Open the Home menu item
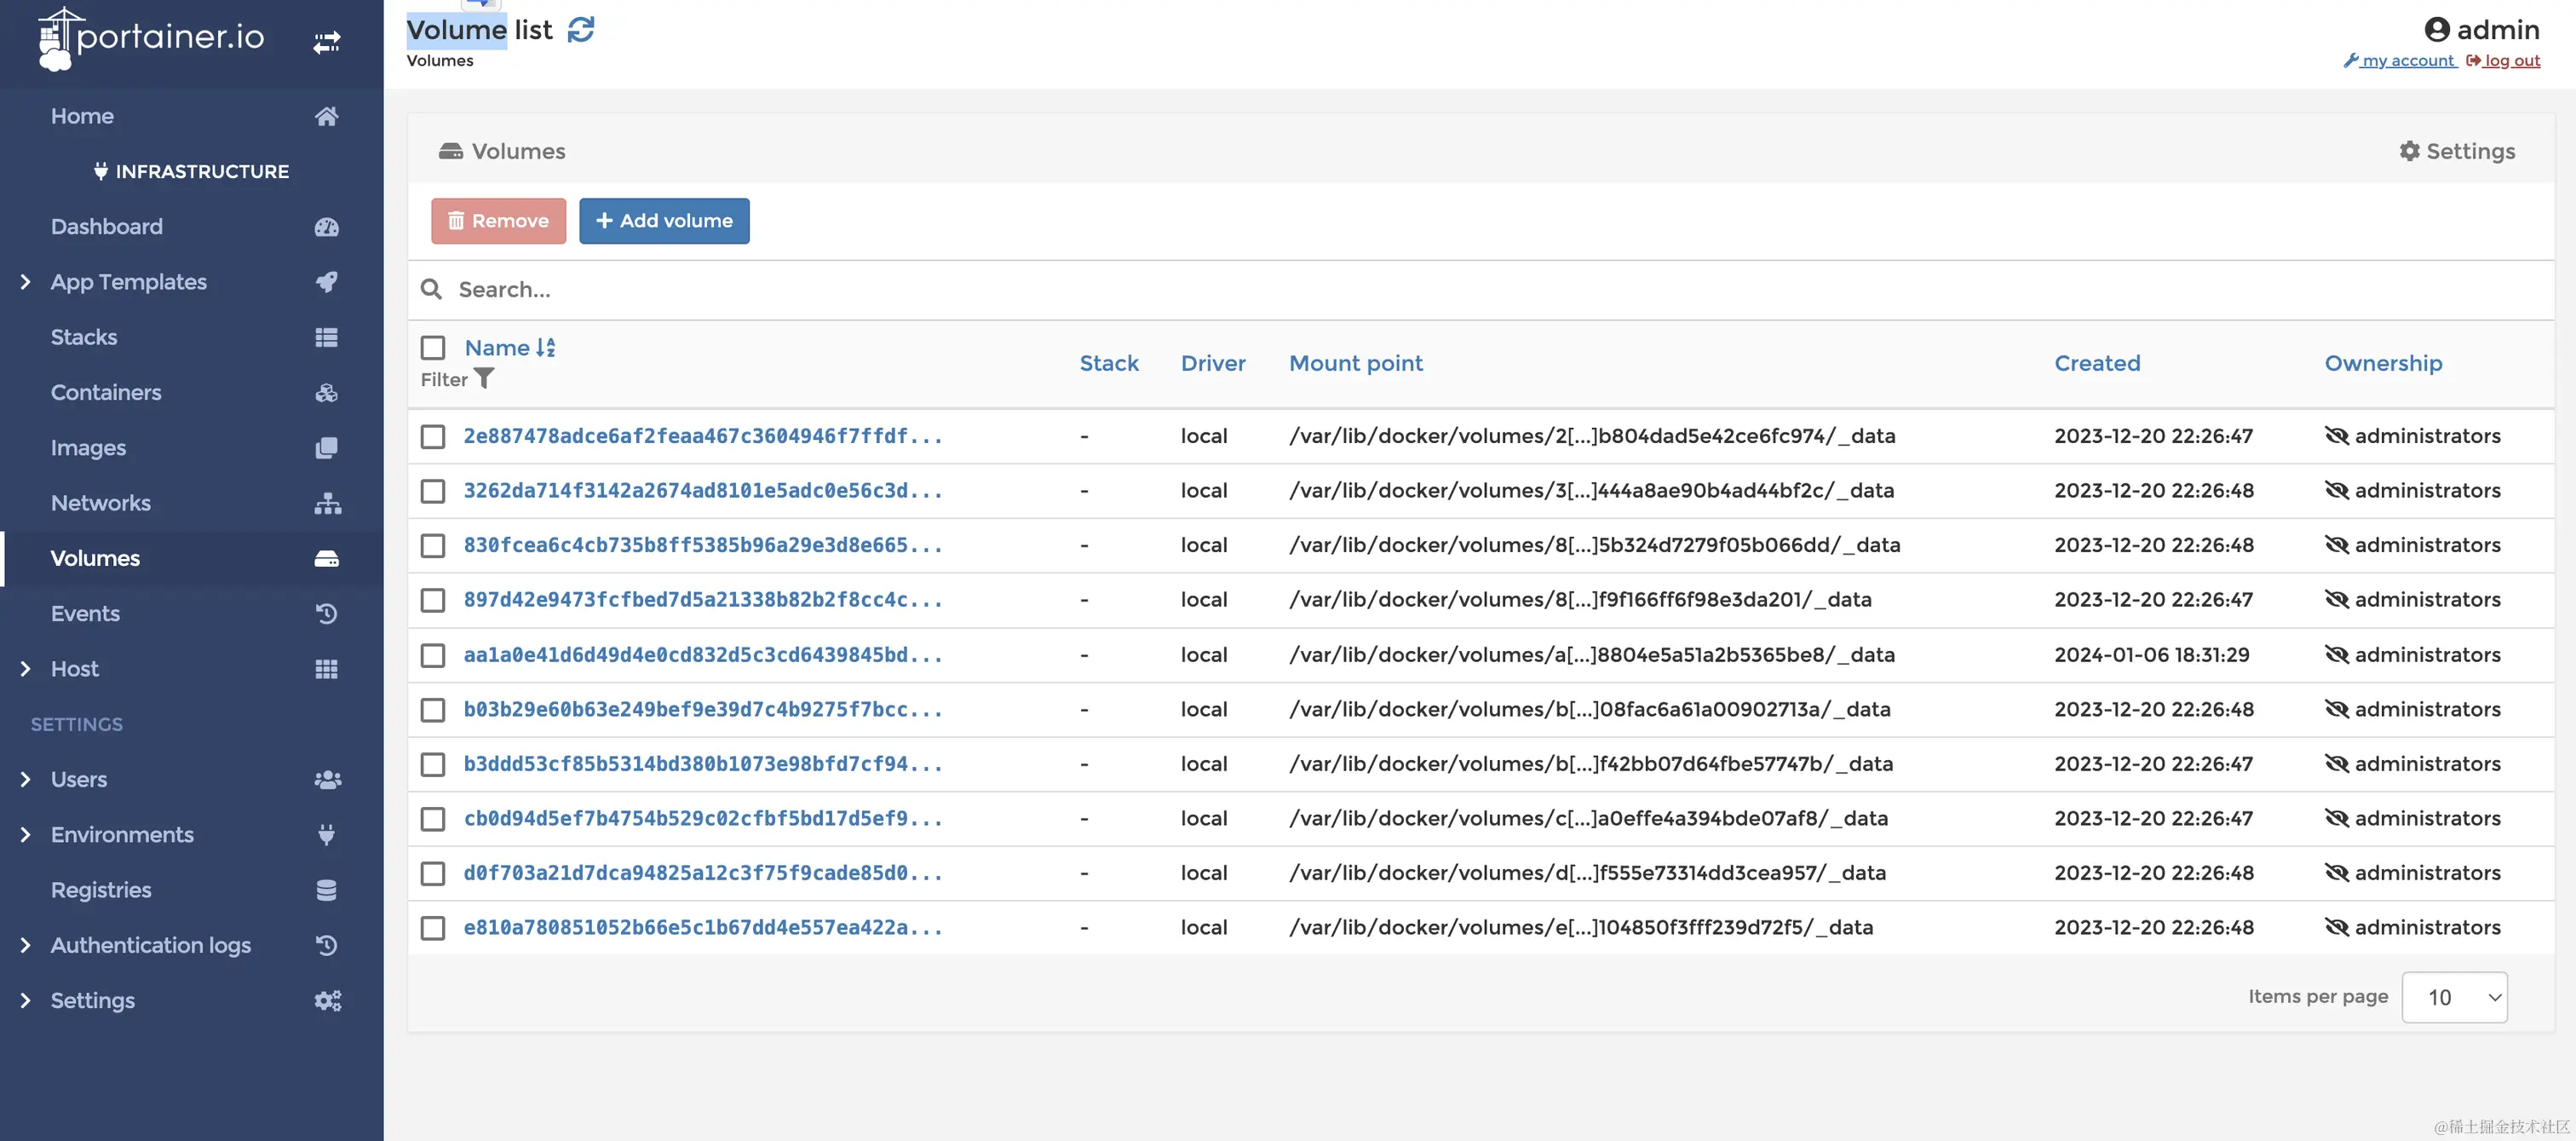 pyautogui.click(x=82, y=116)
